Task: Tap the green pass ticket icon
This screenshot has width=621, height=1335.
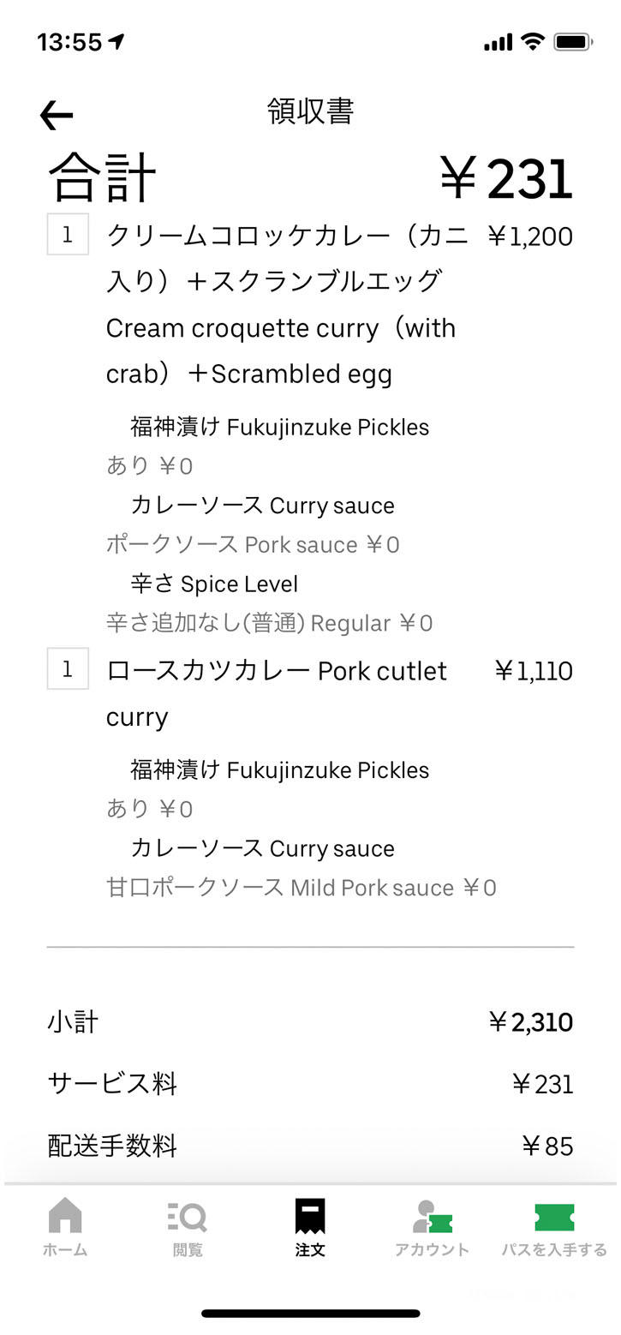Action: click(554, 1217)
